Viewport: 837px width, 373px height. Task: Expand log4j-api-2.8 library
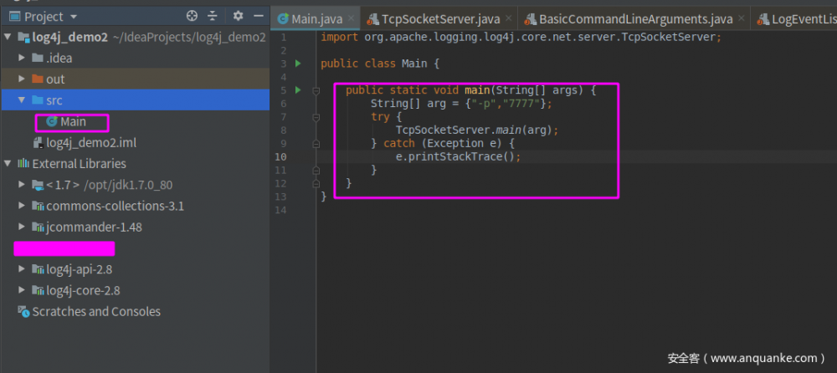(22, 269)
